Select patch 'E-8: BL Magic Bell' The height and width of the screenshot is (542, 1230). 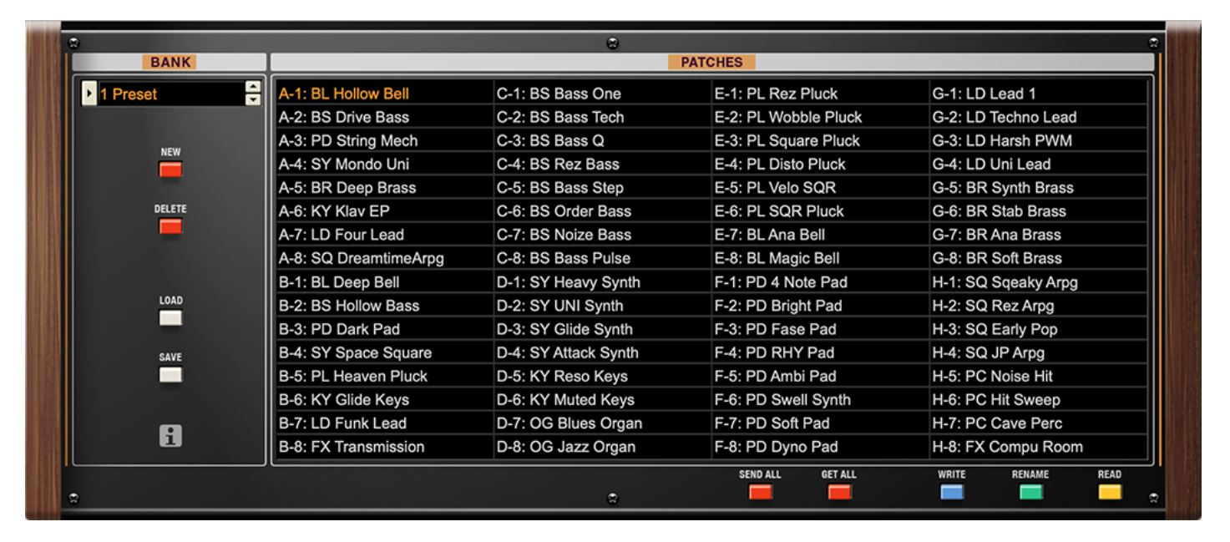821,258
